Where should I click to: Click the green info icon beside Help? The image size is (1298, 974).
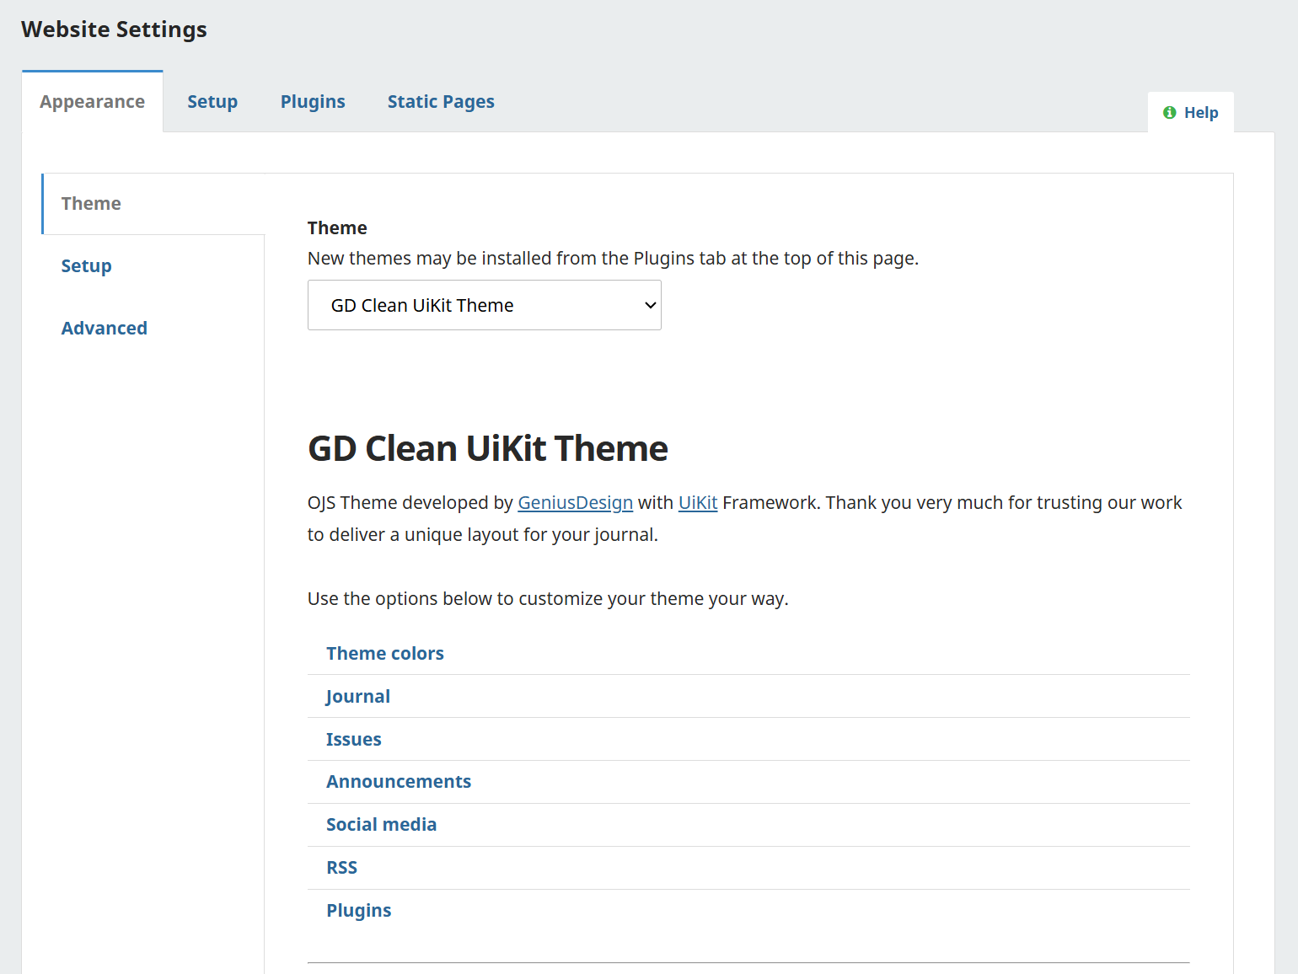coord(1169,113)
